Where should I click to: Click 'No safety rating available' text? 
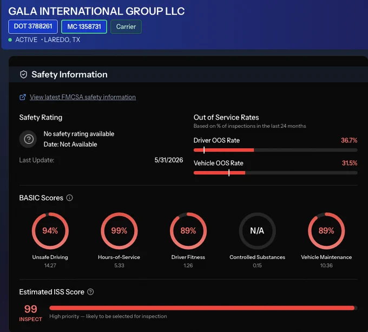click(x=79, y=134)
